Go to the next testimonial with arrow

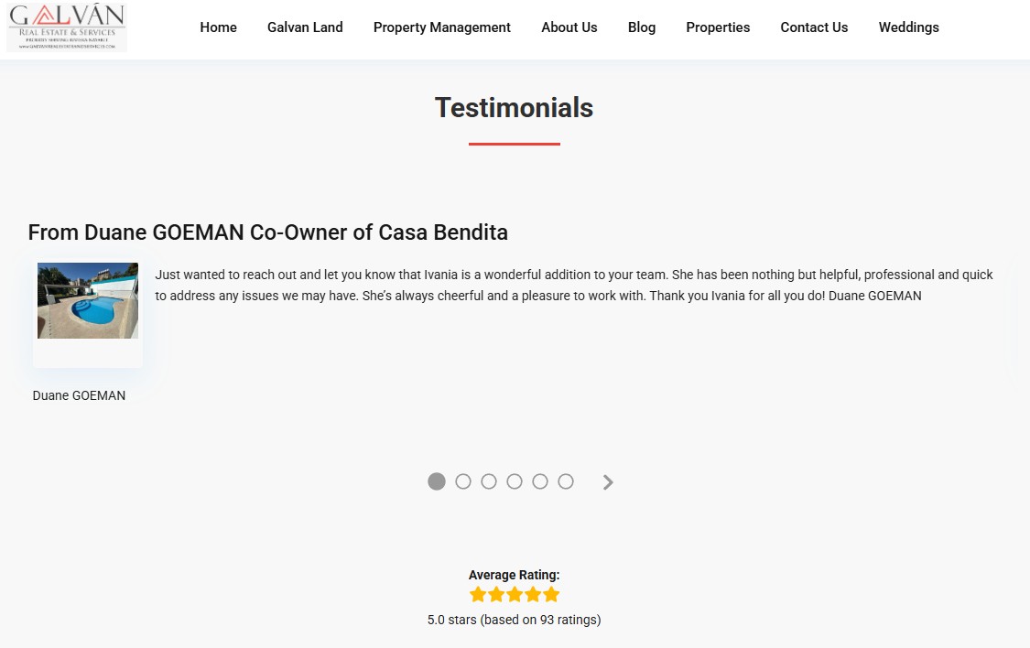(608, 482)
